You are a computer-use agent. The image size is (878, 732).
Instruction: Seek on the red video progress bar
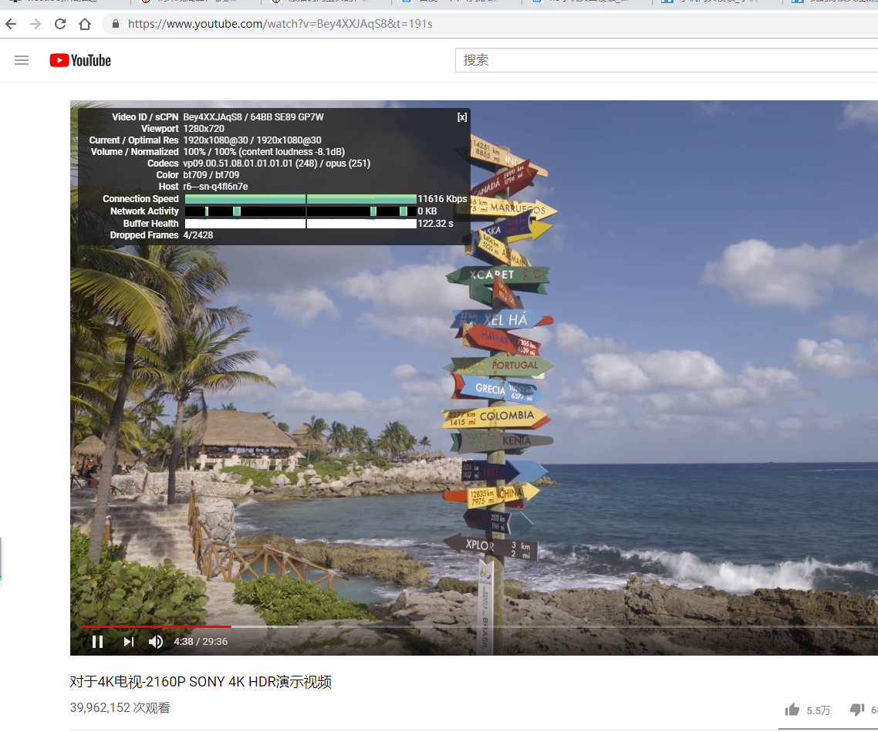coord(155,626)
